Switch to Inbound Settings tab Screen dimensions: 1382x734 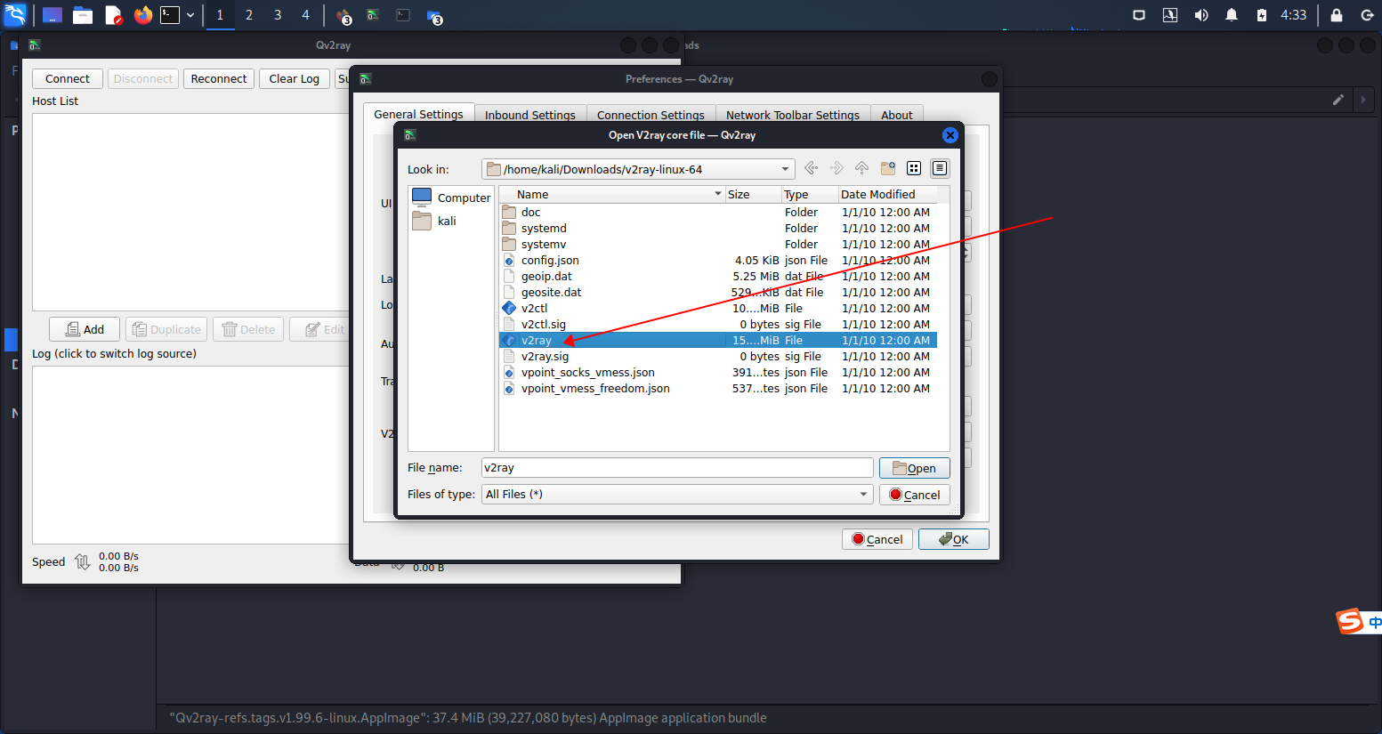(x=529, y=115)
